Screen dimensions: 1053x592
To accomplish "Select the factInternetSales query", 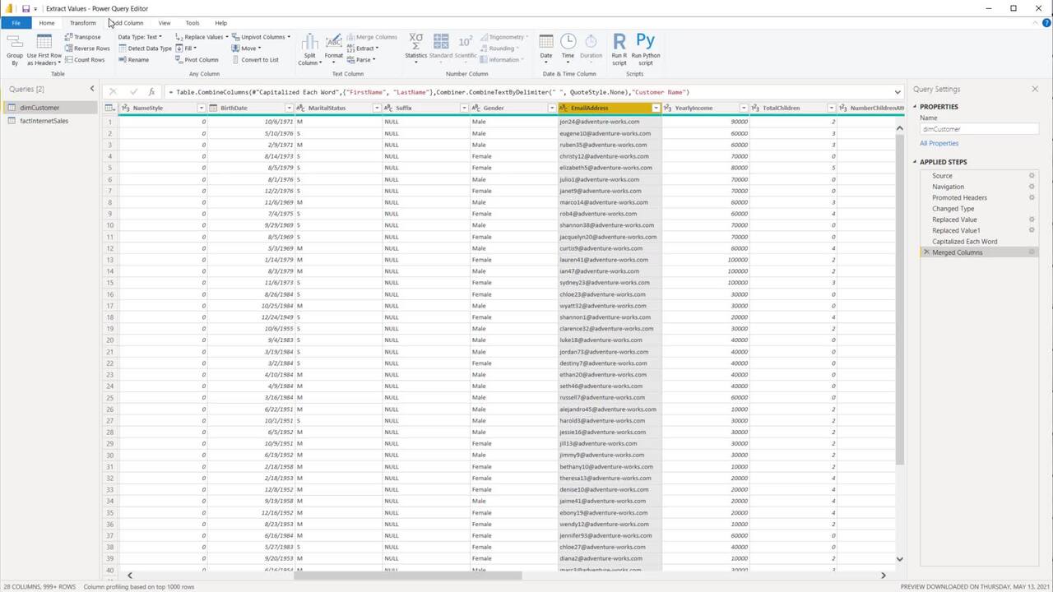I will (x=44, y=121).
